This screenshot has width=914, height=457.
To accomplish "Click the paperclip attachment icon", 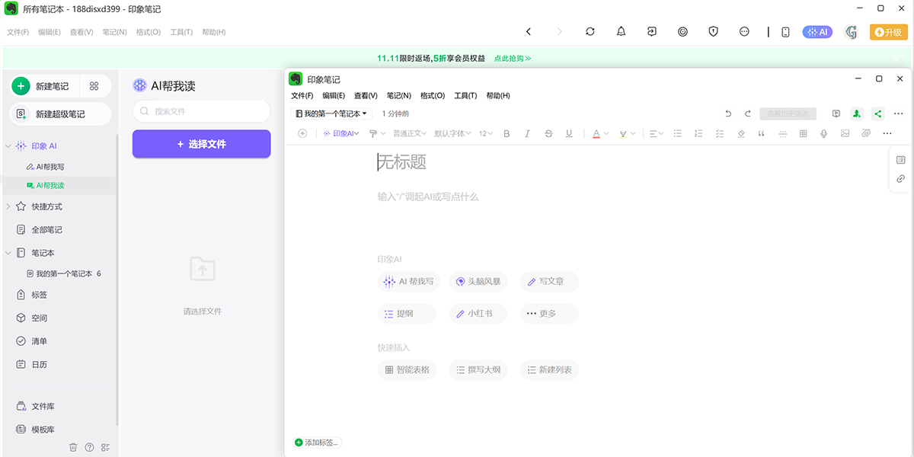I will [866, 134].
